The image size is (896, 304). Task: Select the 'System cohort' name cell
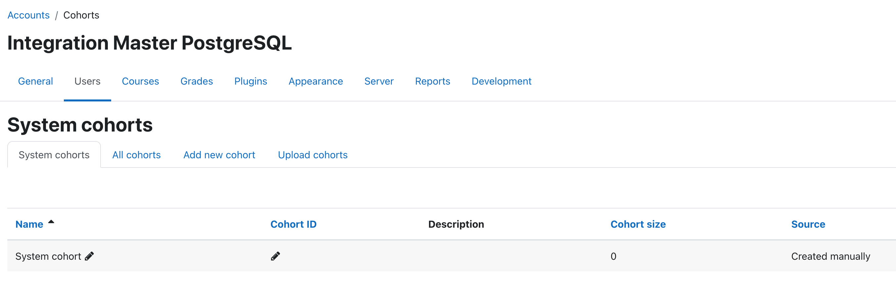click(x=48, y=256)
